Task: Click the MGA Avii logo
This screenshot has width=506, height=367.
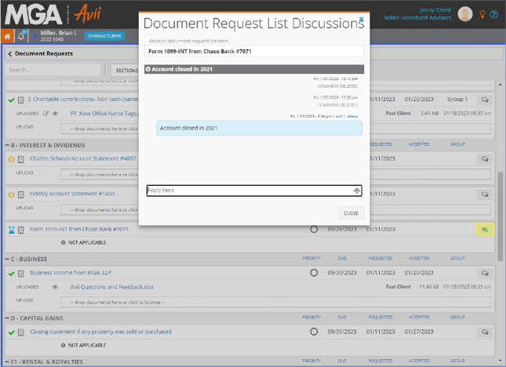Action: pos(53,15)
